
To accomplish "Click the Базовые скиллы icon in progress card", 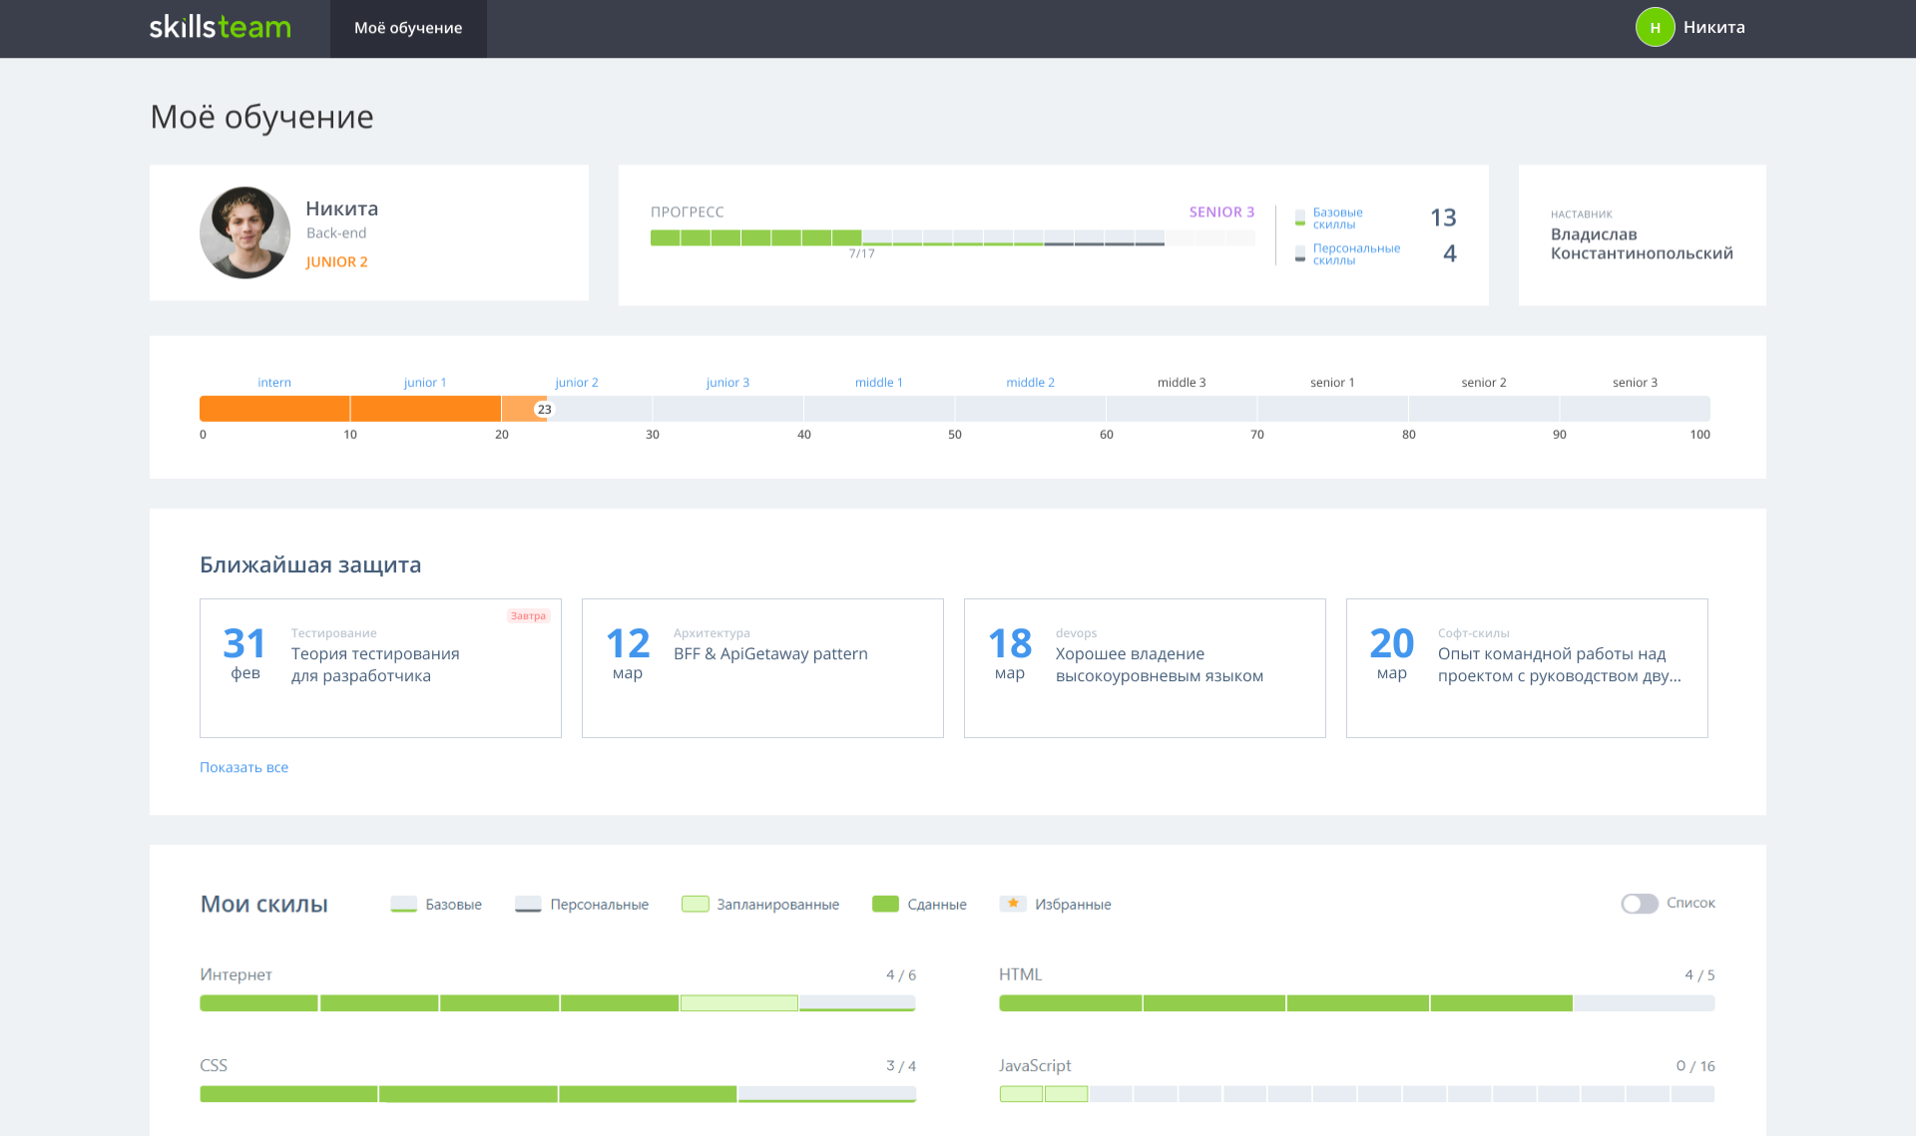I will (1299, 217).
